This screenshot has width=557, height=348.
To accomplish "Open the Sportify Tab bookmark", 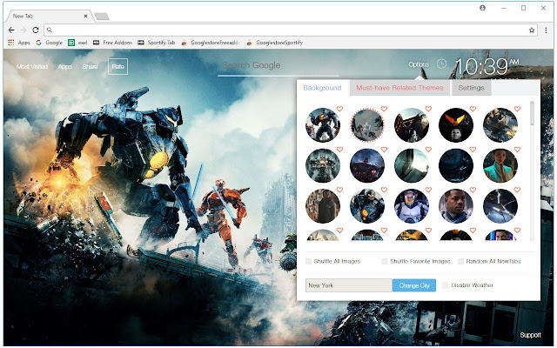I will click(157, 43).
